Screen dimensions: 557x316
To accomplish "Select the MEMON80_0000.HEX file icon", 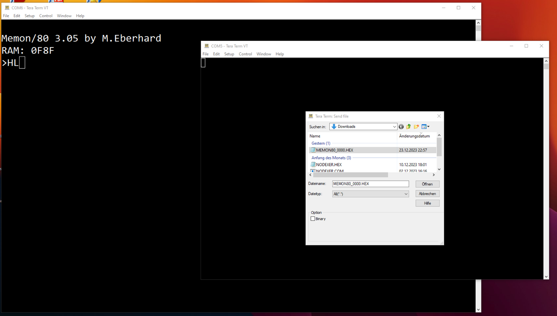I will point(312,150).
